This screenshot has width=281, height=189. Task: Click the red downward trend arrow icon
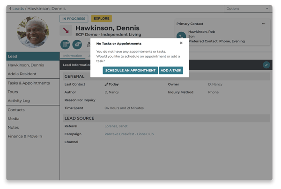66,30
